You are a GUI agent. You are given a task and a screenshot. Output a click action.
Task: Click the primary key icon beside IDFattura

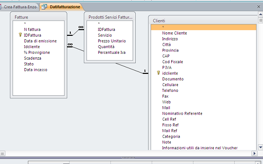20,35
